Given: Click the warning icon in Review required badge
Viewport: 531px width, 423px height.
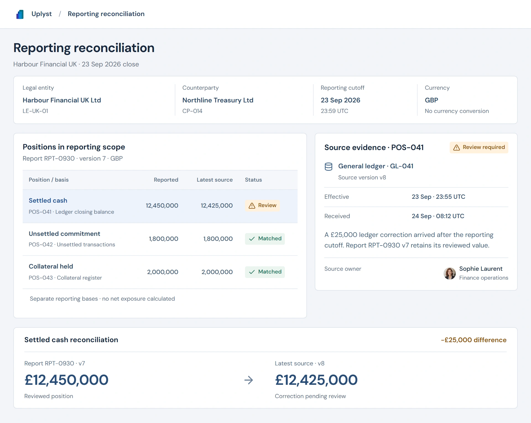Looking at the screenshot, I should pyautogui.click(x=457, y=148).
